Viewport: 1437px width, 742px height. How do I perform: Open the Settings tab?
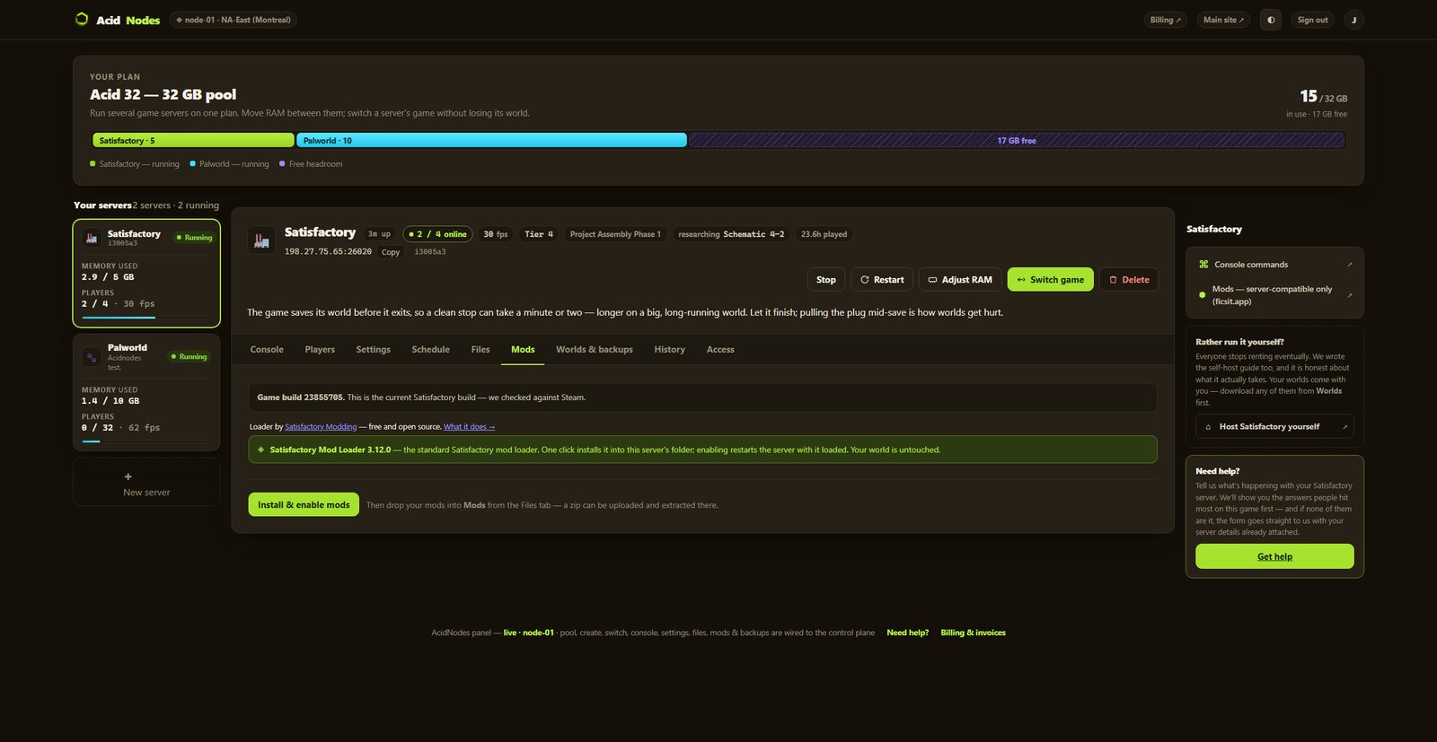[x=374, y=349]
